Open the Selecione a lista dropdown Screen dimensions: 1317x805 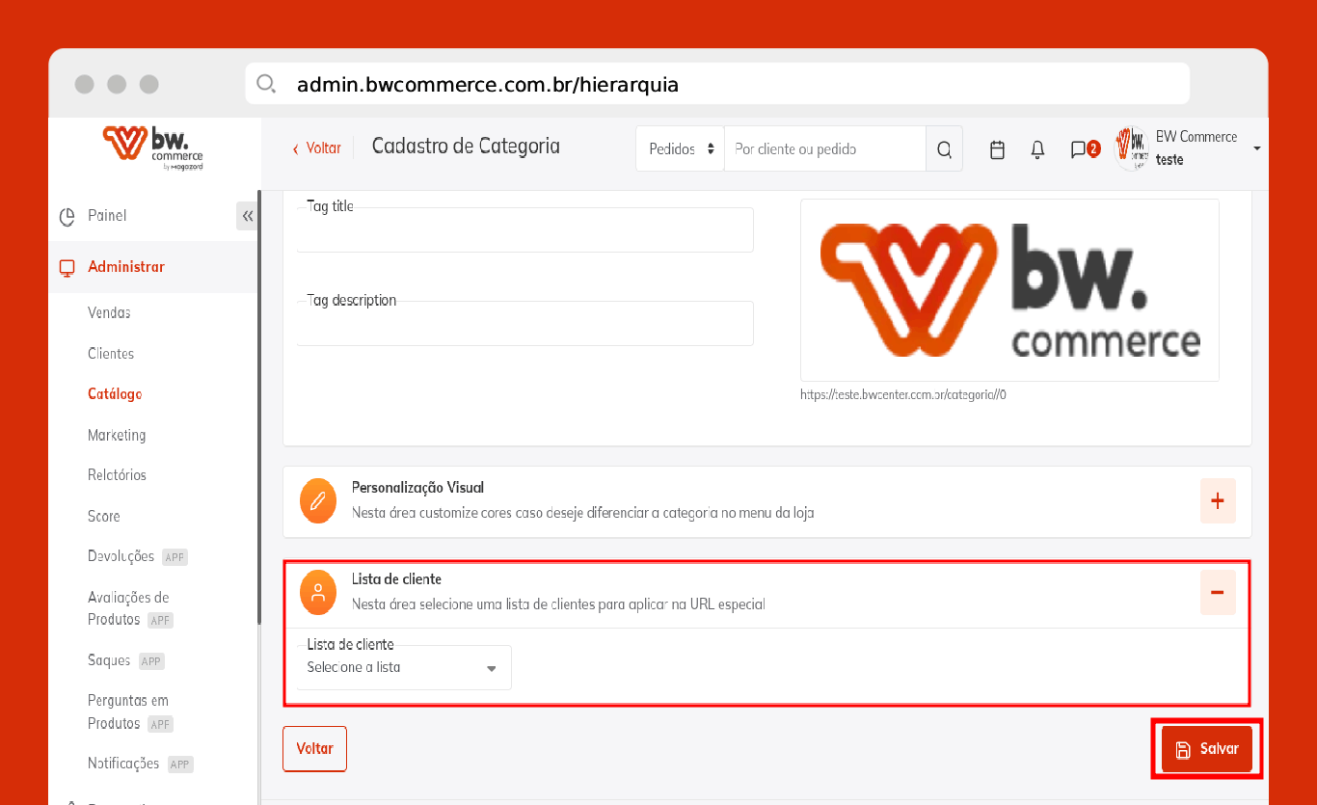pyautogui.click(x=403, y=668)
